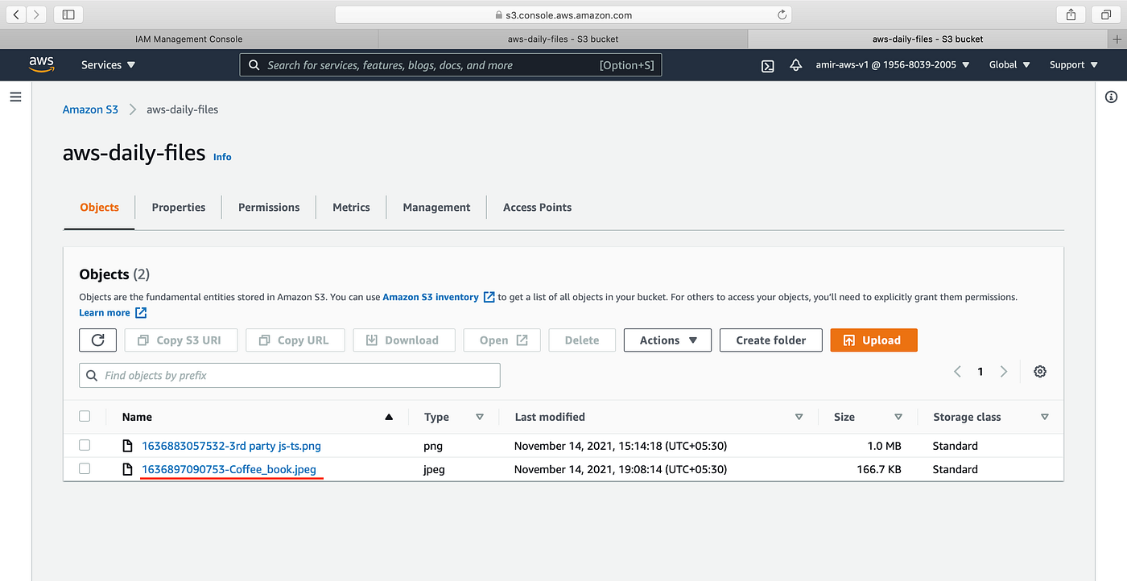
Task: Expand the Services dropdown
Action: tap(108, 65)
